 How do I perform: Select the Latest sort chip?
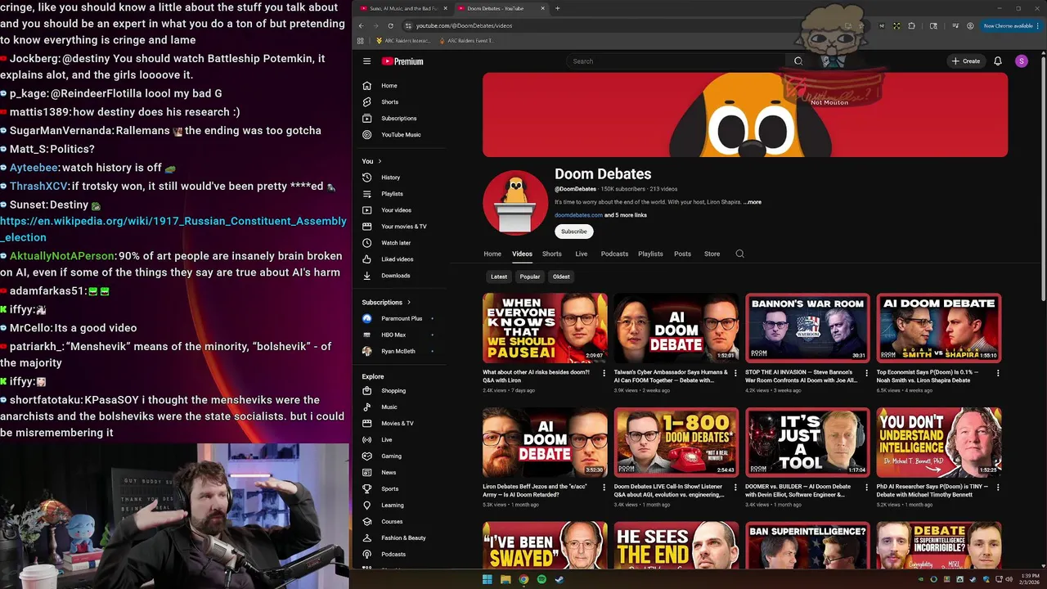pos(499,277)
